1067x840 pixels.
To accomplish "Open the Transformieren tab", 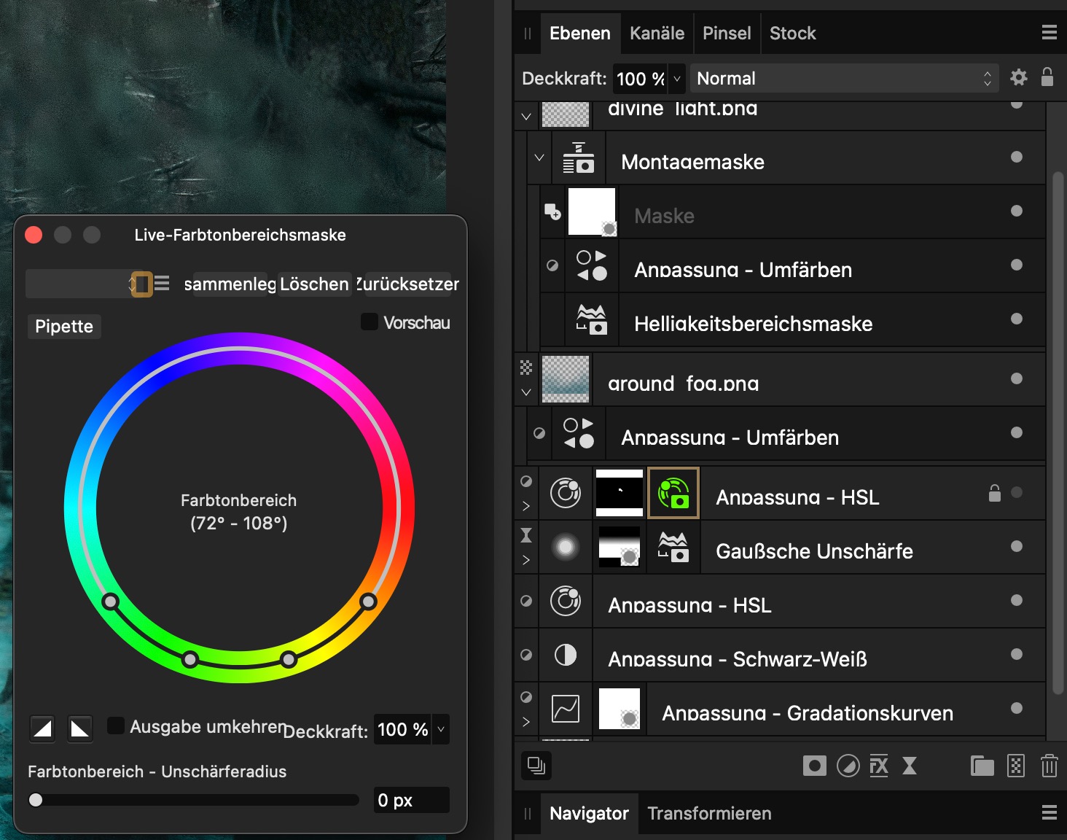I will (708, 813).
